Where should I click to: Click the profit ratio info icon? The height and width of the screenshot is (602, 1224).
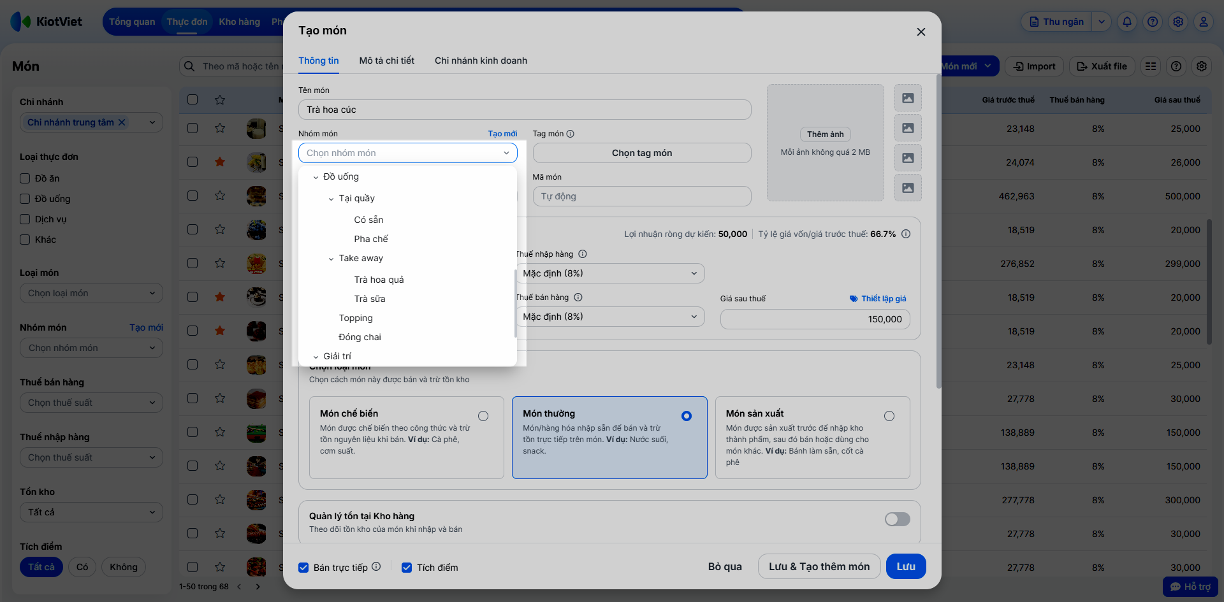click(906, 234)
